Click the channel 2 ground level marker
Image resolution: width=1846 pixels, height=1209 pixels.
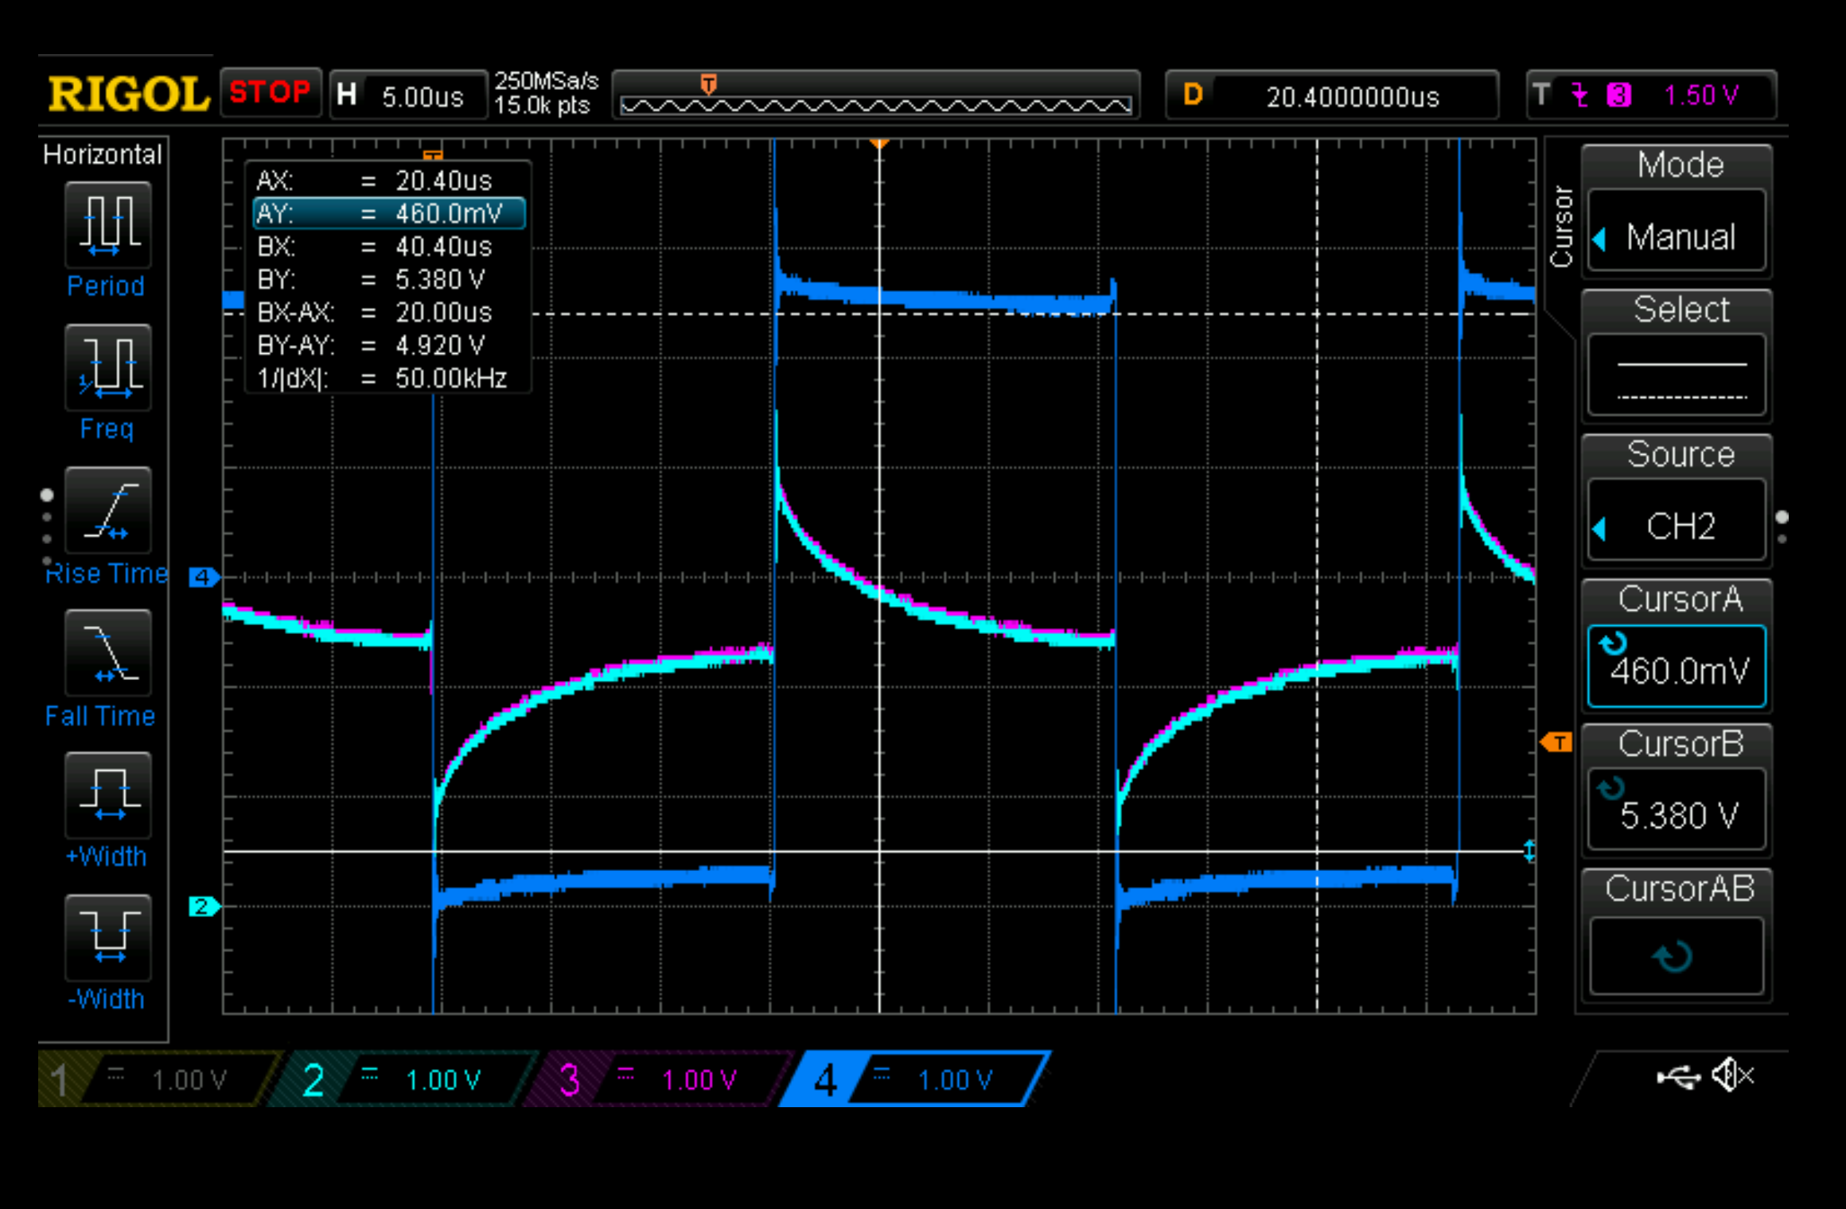(204, 906)
